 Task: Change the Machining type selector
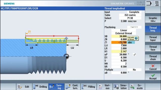click(134, 27)
